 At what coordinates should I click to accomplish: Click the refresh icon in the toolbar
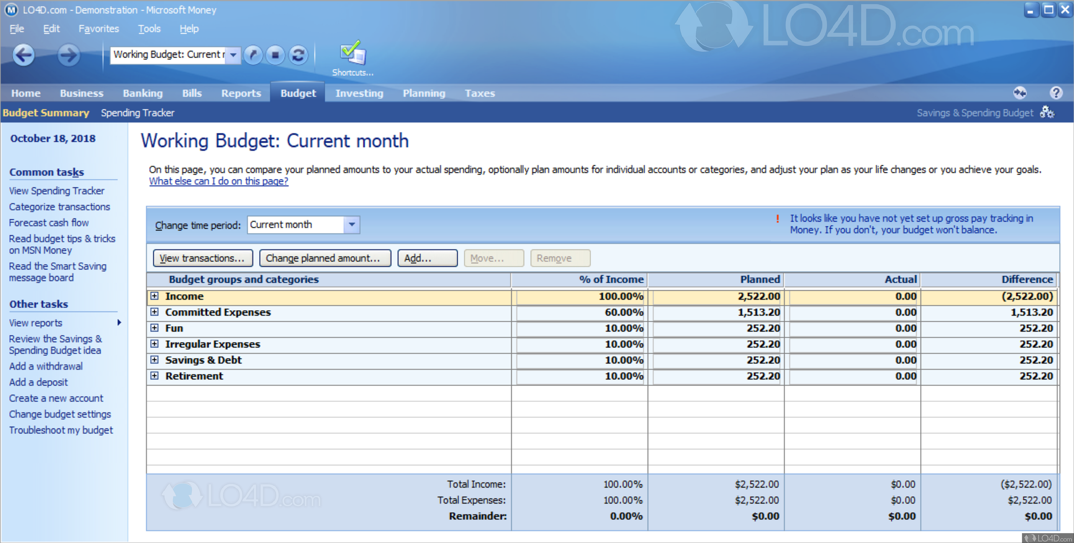click(x=298, y=55)
